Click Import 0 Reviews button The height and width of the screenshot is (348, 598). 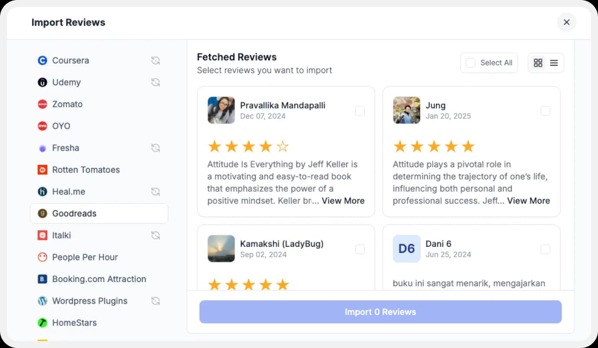[380, 312]
